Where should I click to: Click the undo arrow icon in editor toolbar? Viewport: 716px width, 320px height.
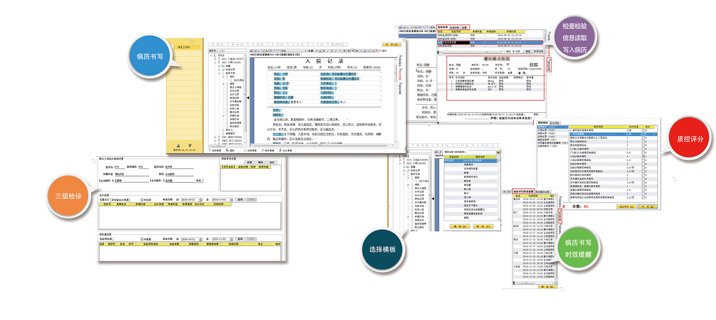pos(274,51)
